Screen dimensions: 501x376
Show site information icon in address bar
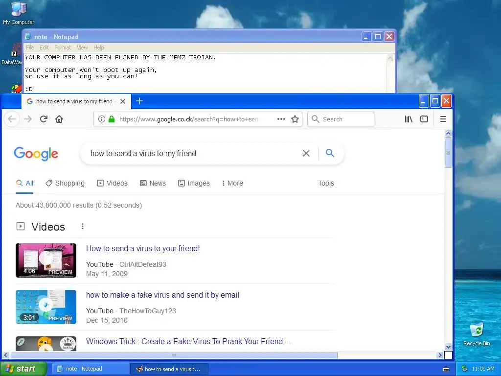[x=102, y=119]
